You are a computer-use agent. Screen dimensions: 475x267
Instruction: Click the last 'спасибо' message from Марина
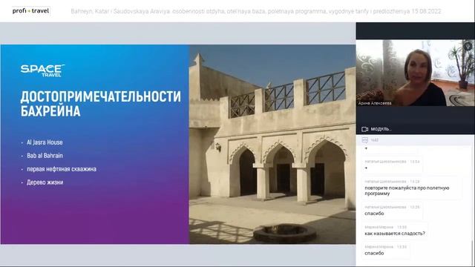click(374, 253)
